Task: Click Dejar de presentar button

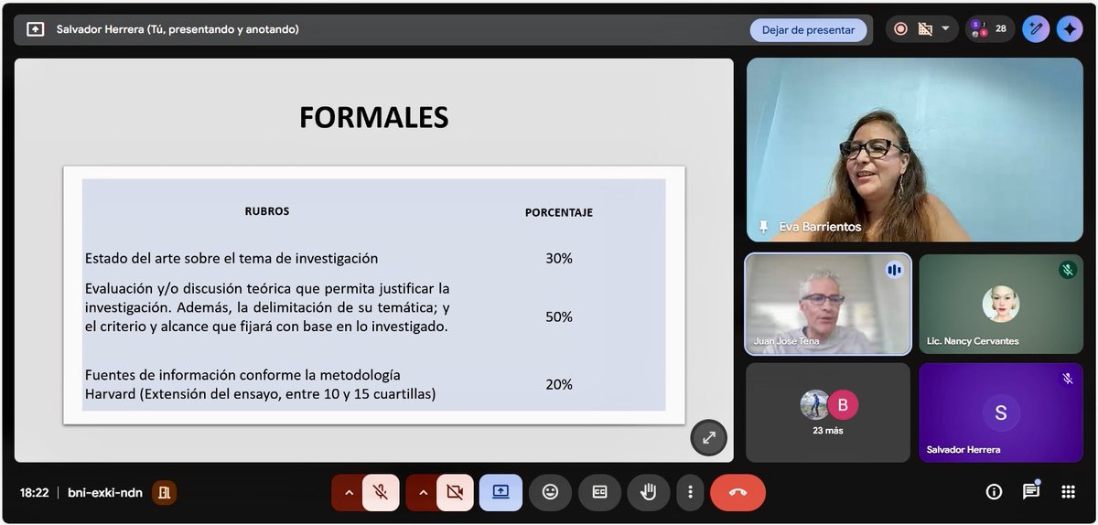Action: click(x=808, y=29)
